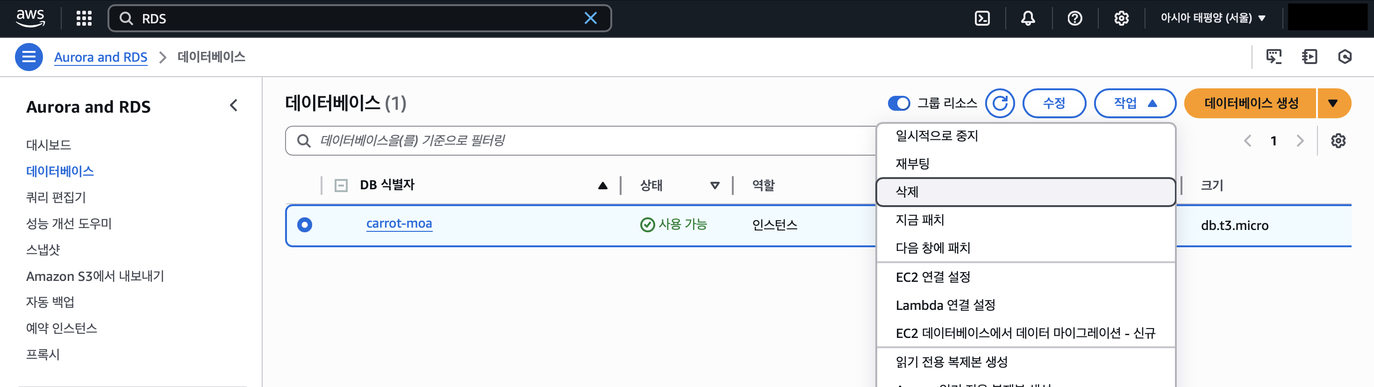Click the 사용 가능 status cell
Screen dimensions: 1374x387
click(673, 224)
